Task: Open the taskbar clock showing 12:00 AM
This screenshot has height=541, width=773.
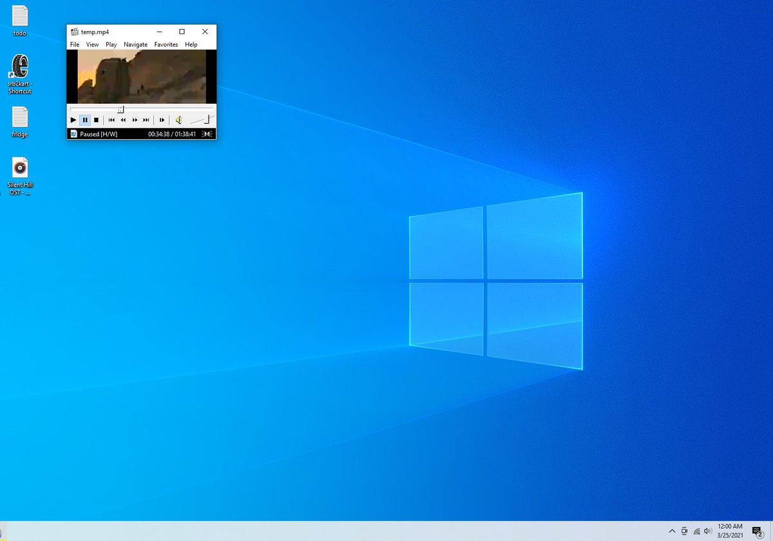Action: (730, 531)
